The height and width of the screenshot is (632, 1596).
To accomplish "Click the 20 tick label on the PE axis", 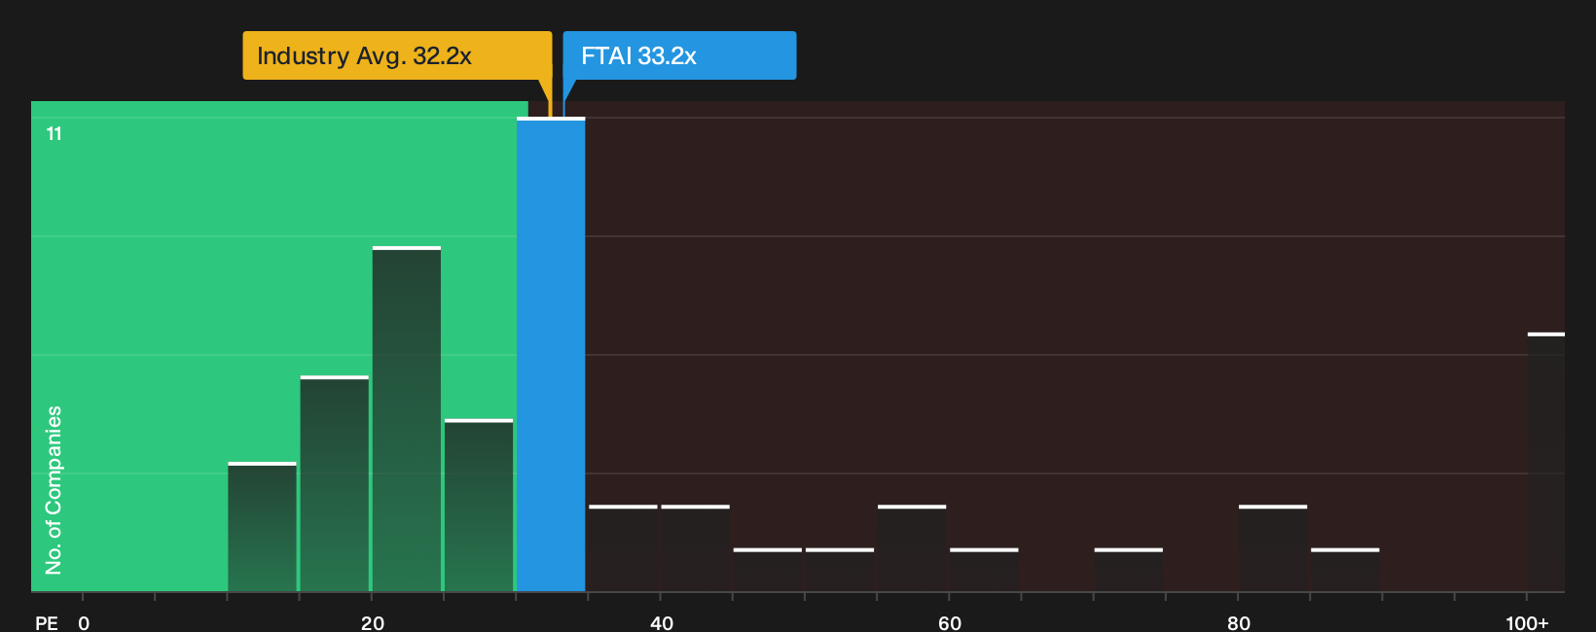I will 373,623.
